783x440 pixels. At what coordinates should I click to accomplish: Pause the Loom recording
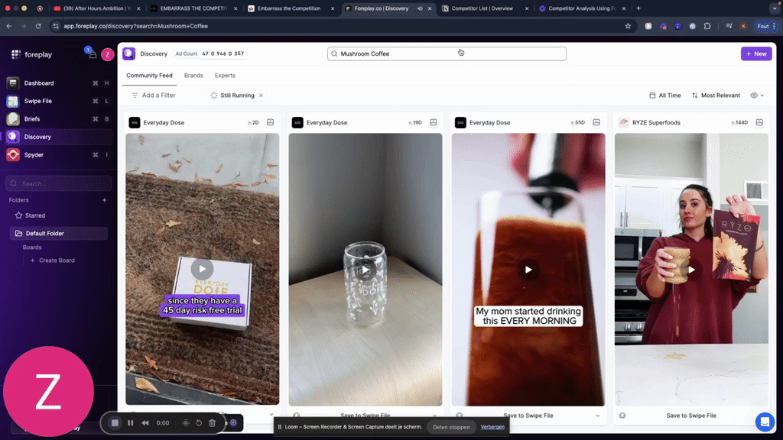point(130,422)
